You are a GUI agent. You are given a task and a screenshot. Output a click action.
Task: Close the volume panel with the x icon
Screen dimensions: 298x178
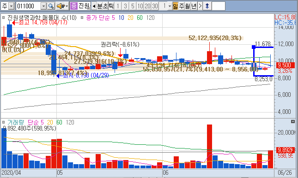[x=292, y=121]
